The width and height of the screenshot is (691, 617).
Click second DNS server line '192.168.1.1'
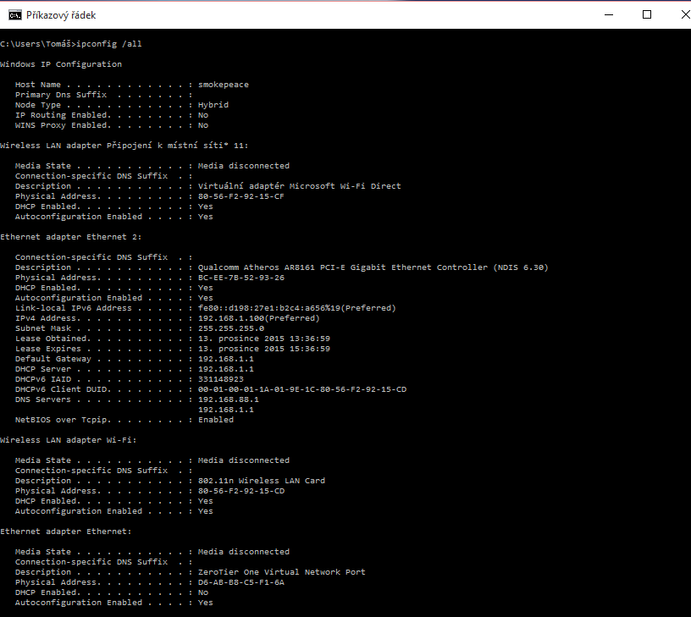pos(226,410)
